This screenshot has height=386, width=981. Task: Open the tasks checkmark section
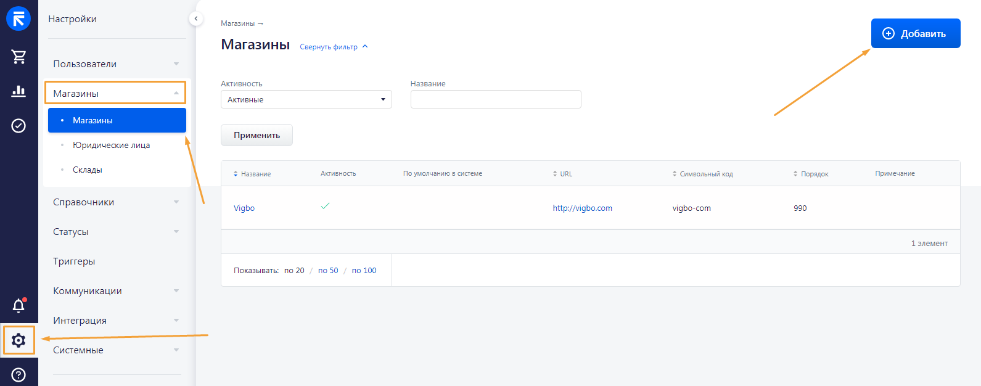[x=18, y=126]
